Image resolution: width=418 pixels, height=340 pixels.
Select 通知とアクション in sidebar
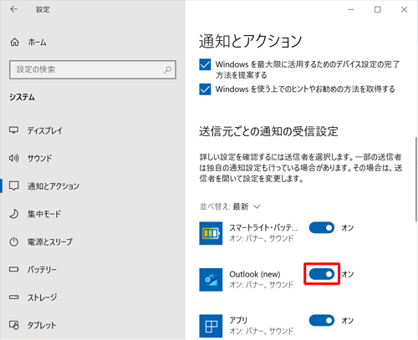[x=93, y=185]
